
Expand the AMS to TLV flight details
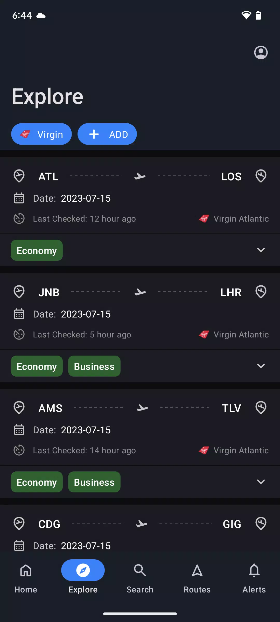261,482
